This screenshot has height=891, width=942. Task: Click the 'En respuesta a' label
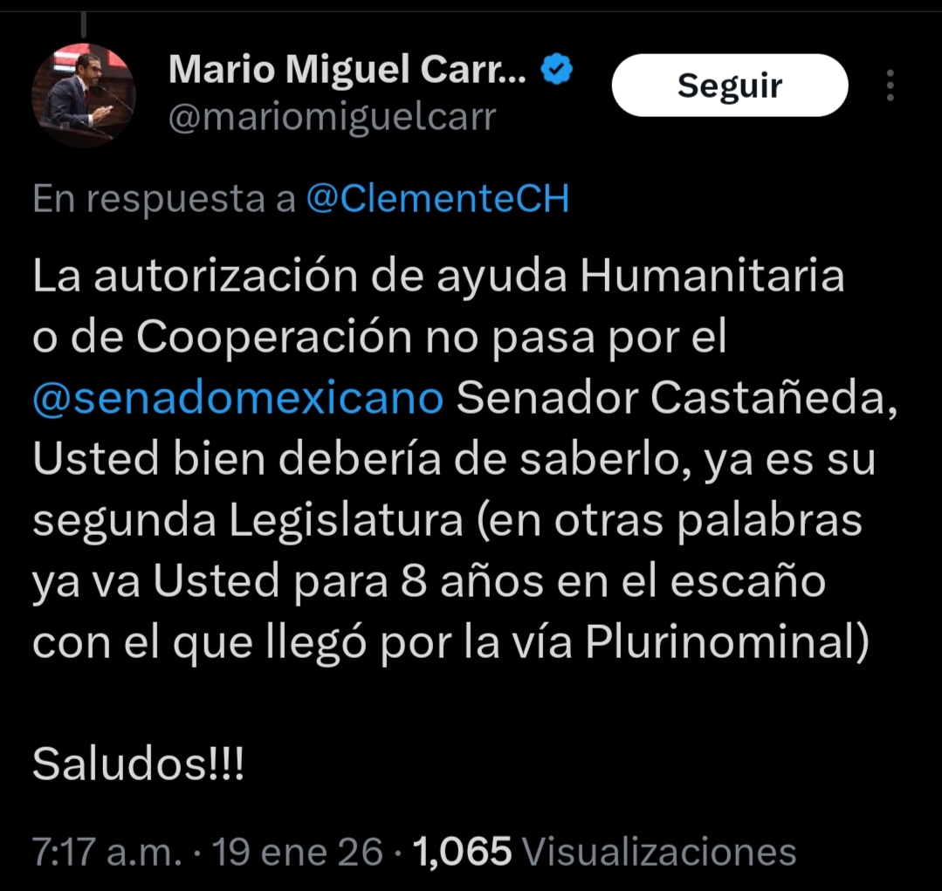coord(164,200)
